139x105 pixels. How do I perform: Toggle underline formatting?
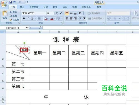(x=32, y=18)
